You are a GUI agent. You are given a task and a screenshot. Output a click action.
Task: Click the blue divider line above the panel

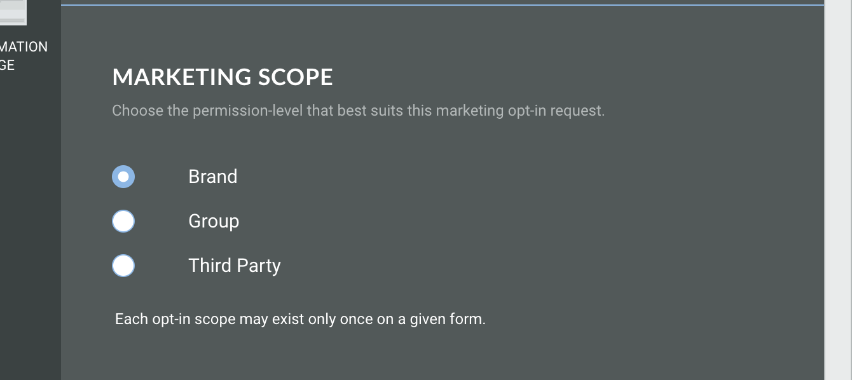(442, 5)
